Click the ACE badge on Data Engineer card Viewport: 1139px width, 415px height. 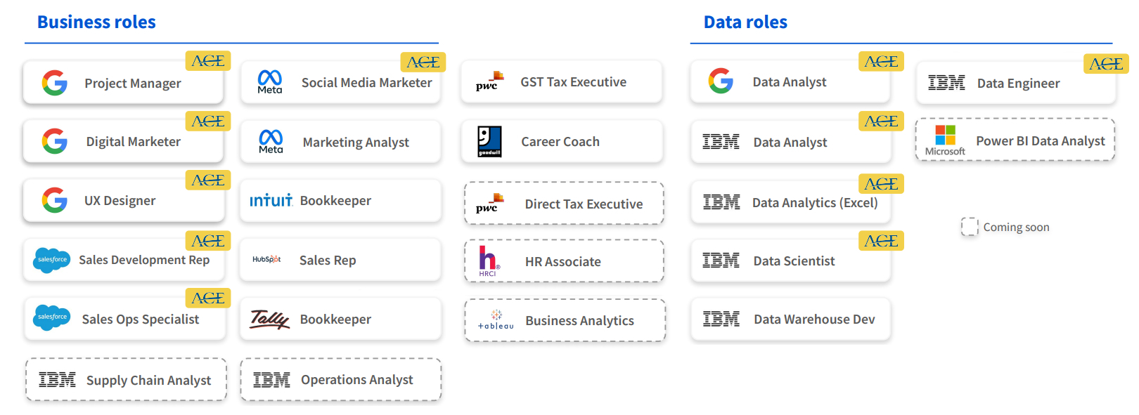pyautogui.click(x=1106, y=64)
